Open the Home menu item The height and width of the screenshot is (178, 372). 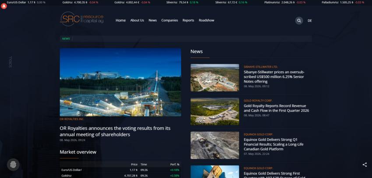[x=120, y=21]
